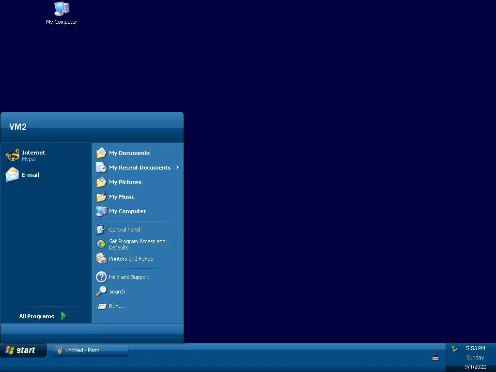Click Set Program Access and Defaults label

(137, 244)
